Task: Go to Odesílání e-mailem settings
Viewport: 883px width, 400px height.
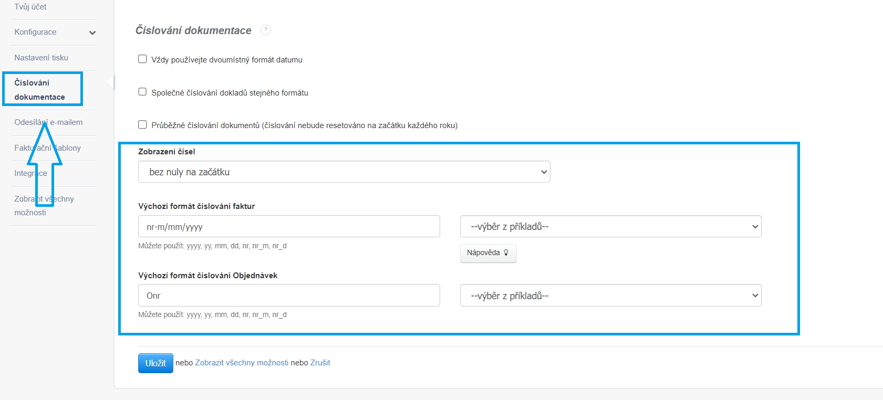Action: [48, 122]
